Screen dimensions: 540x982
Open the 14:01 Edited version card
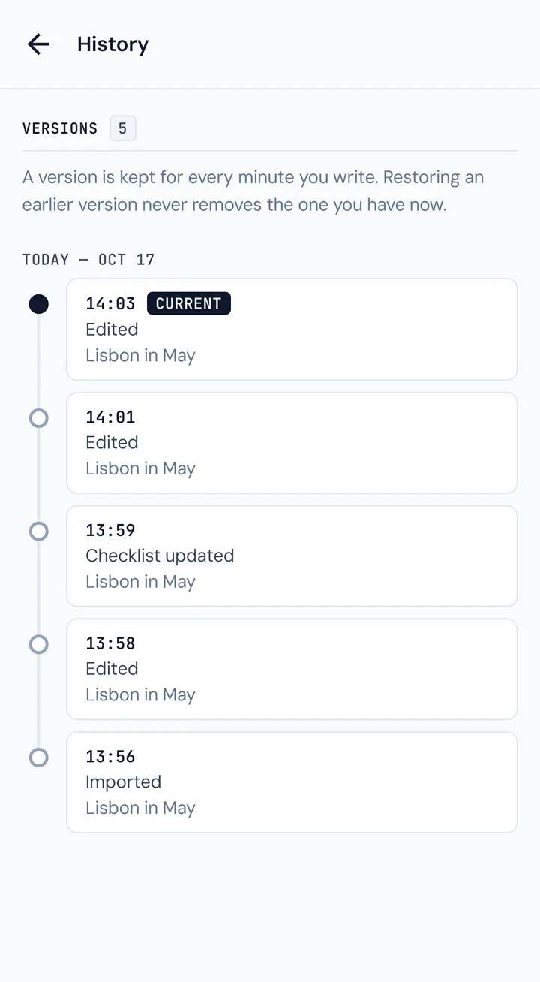coord(292,443)
